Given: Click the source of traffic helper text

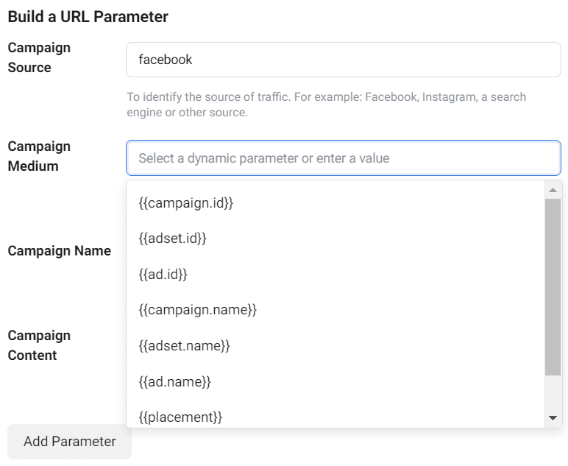Looking at the screenshot, I should (x=326, y=105).
